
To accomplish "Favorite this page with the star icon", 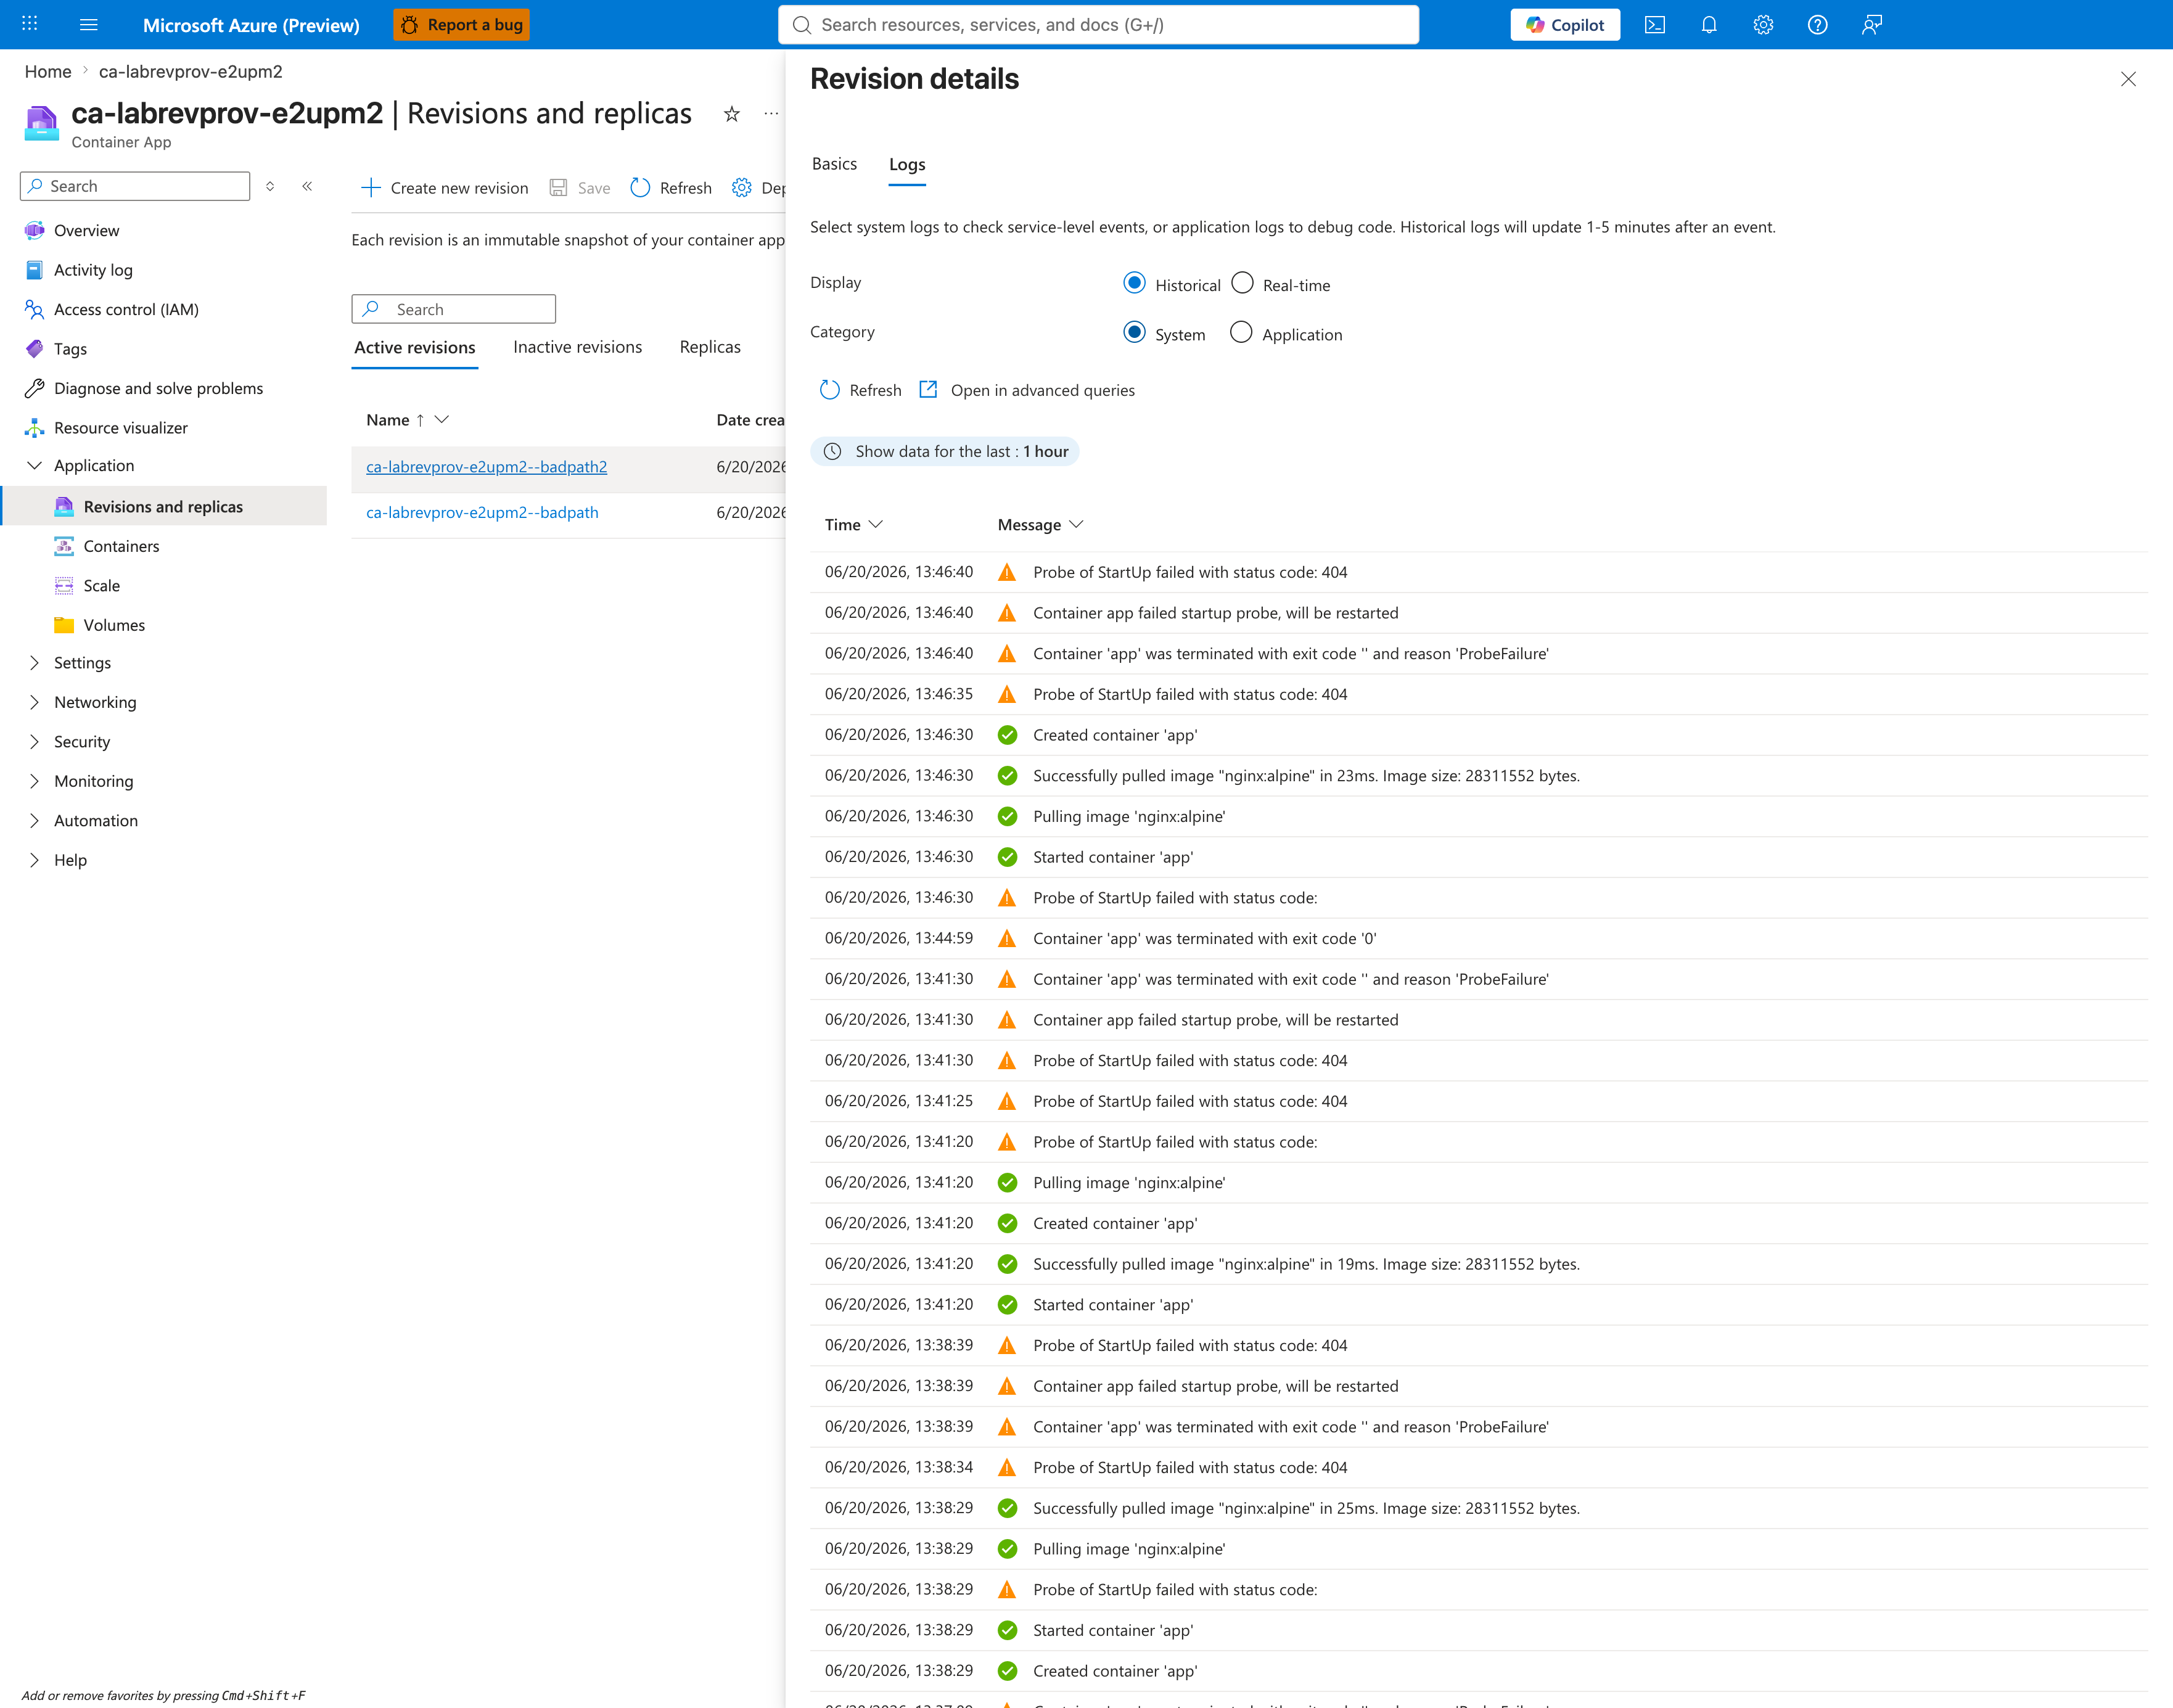I will (732, 114).
